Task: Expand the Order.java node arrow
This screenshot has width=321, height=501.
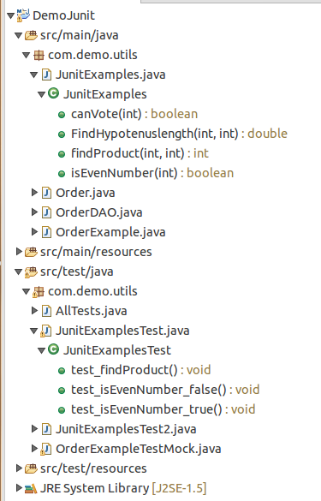Action: (x=34, y=193)
